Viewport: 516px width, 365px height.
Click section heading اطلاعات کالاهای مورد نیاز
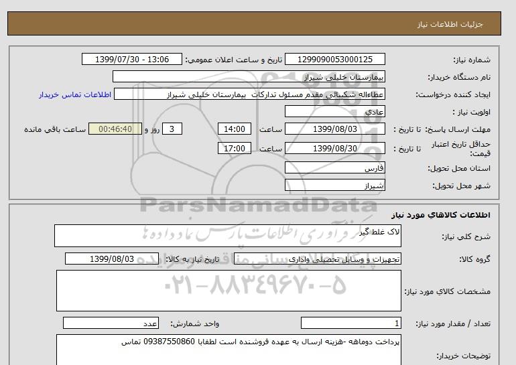pos(441,215)
